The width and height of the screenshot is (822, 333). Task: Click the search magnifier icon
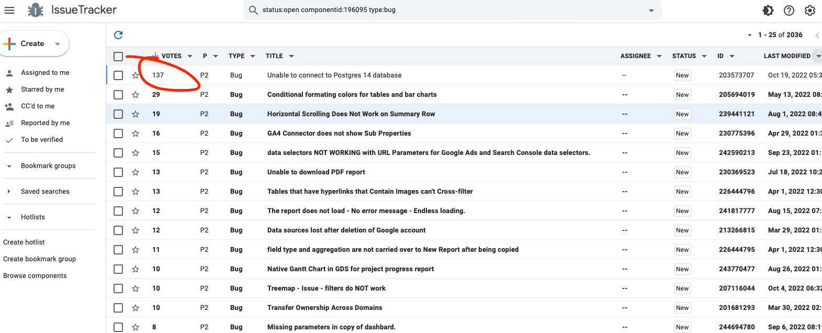click(253, 10)
